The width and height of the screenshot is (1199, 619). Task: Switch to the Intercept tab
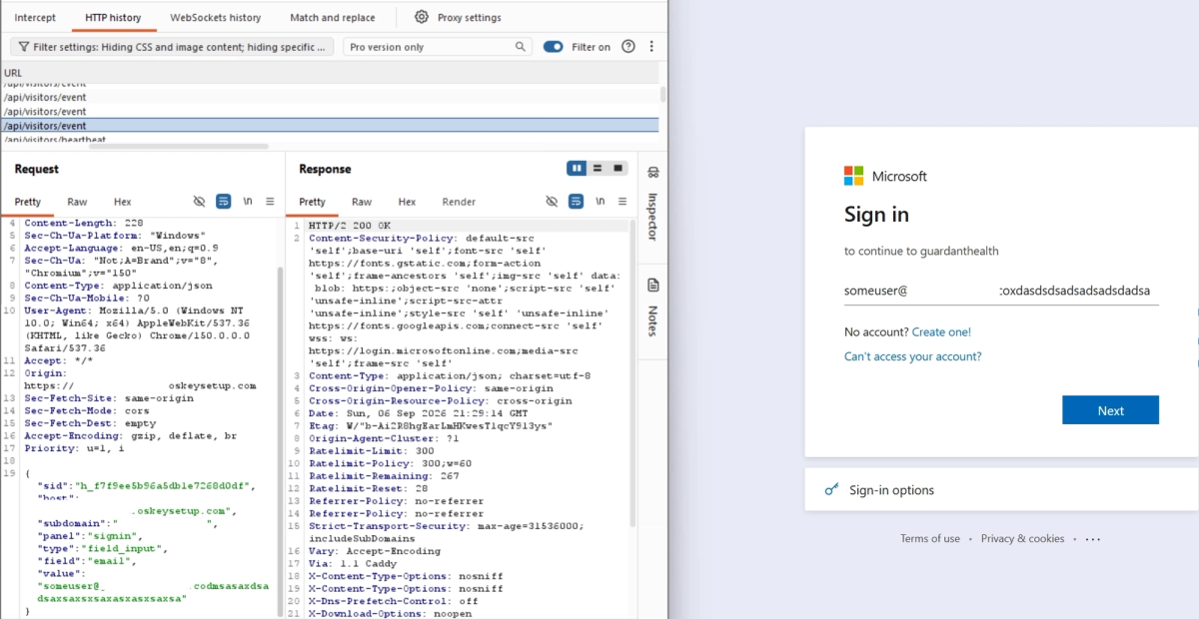coord(35,18)
